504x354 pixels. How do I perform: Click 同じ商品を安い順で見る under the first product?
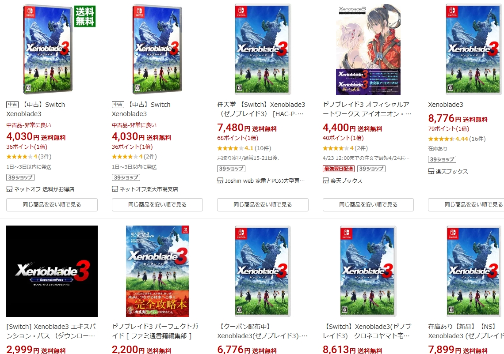pos(52,205)
